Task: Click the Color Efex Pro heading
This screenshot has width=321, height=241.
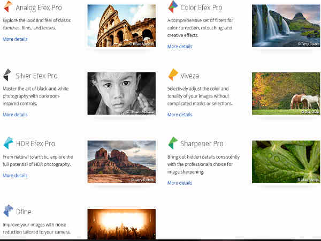Action: 201,7
